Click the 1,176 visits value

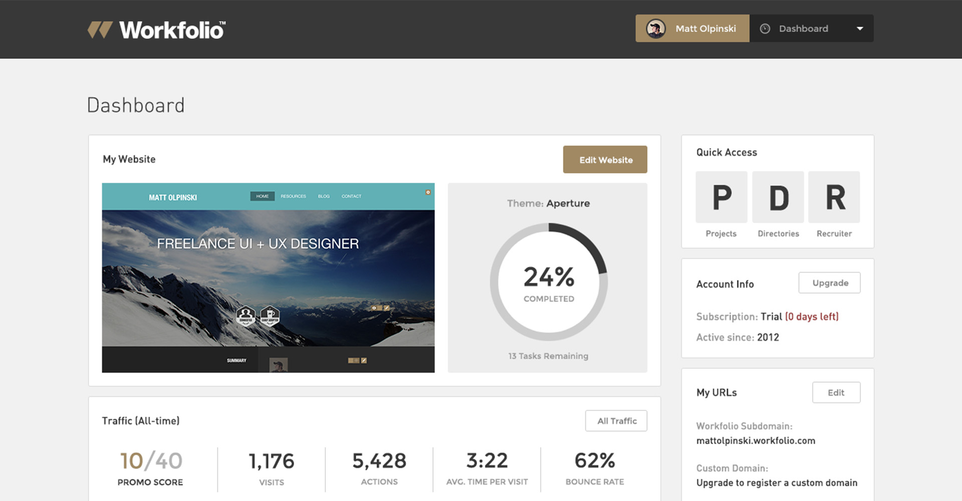pos(271,461)
